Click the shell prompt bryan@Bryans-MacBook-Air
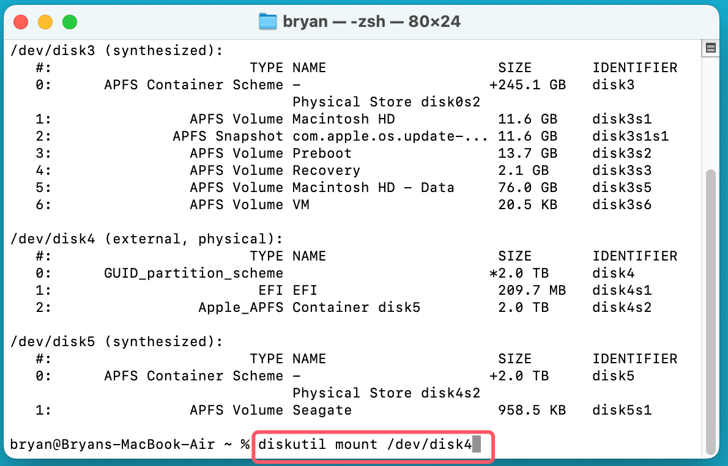Viewport: 728px width, 466px height. pos(116,444)
